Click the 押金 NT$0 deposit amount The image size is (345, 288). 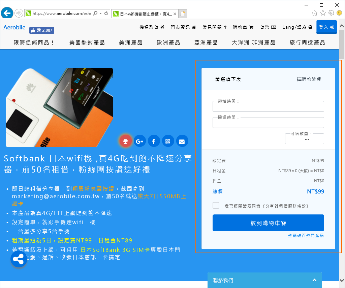click(x=319, y=181)
